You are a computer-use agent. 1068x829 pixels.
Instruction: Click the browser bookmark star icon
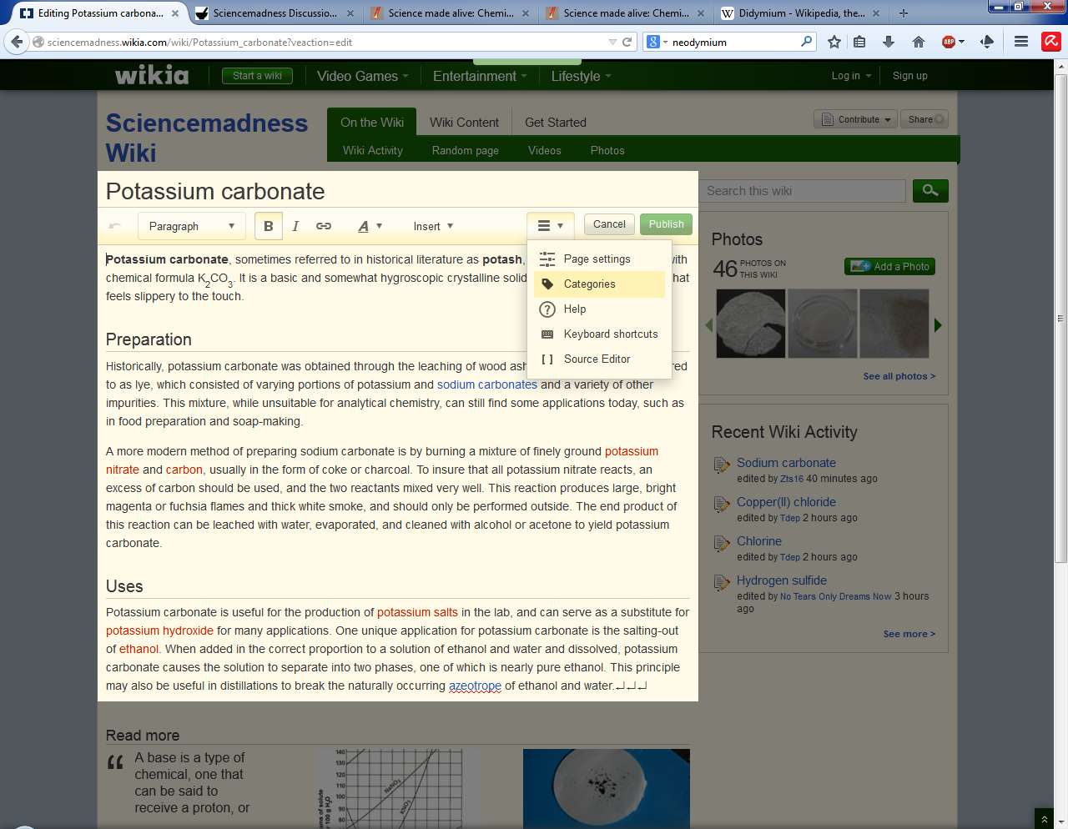[834, 42]
